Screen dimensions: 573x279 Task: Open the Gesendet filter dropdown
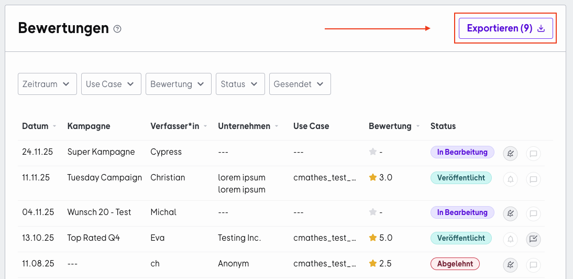tap(300, 84)
